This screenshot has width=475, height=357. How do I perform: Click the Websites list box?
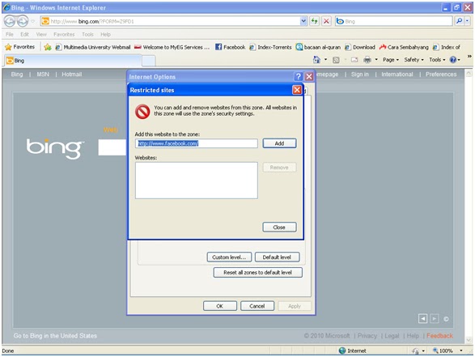click(197, 181)
